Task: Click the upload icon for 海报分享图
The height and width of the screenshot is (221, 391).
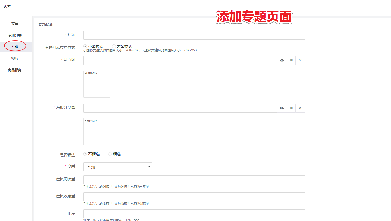Action: [282, 108]
